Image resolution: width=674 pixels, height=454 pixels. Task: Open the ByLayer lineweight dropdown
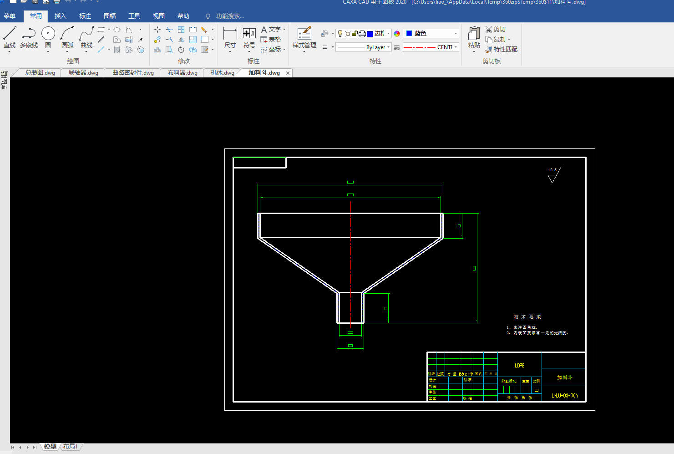(363, 47)
